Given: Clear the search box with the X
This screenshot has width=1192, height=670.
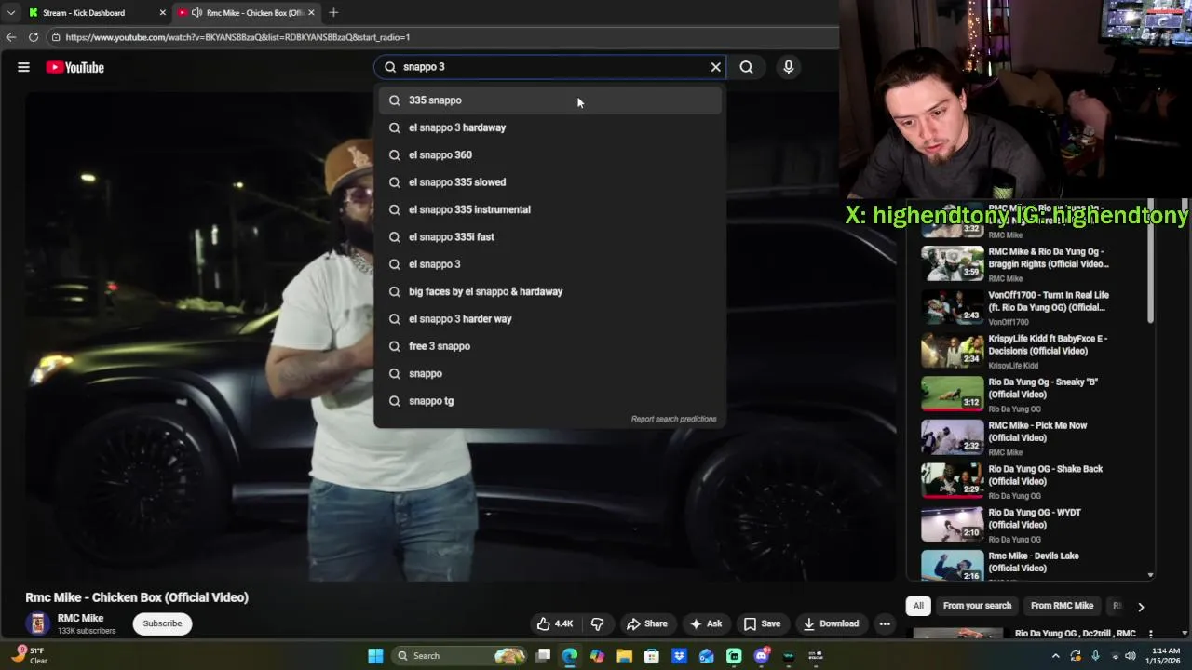Looking at the screenshot, I should (716, 67).
